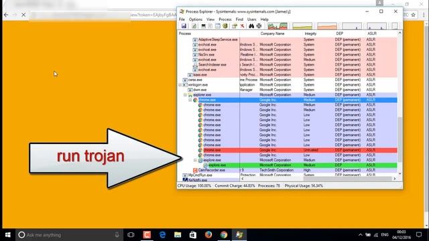Click the process list scroll-down arrow

(x=400, y=174)
